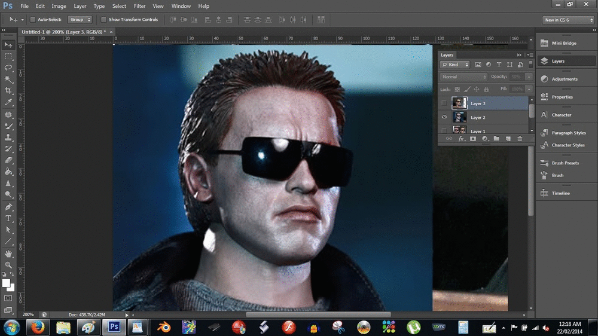Add a layer style via fx icon
This screenshot has width=598, height=336.
461,139
